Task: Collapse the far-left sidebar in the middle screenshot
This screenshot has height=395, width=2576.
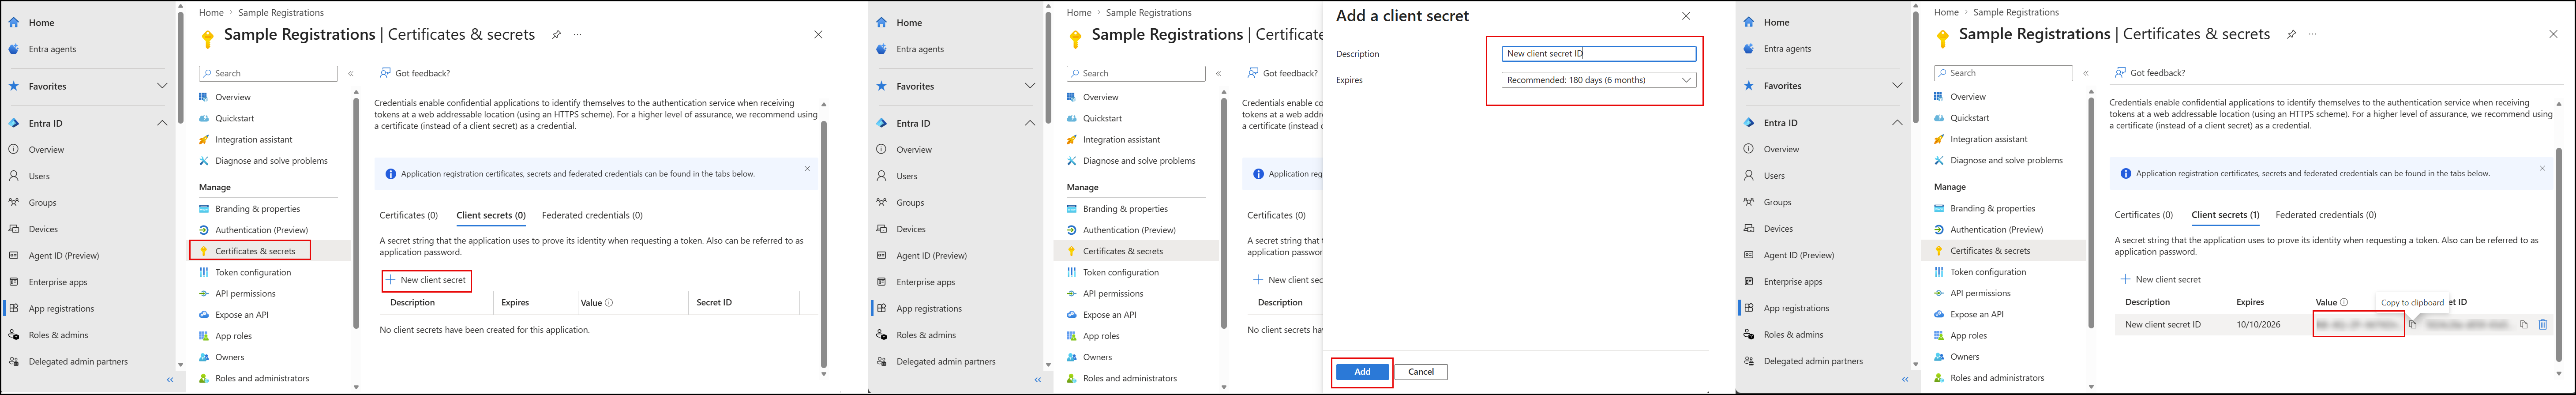Action: (1038, 380)
